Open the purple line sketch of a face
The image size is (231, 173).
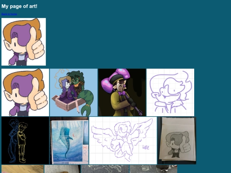(170, 92)
